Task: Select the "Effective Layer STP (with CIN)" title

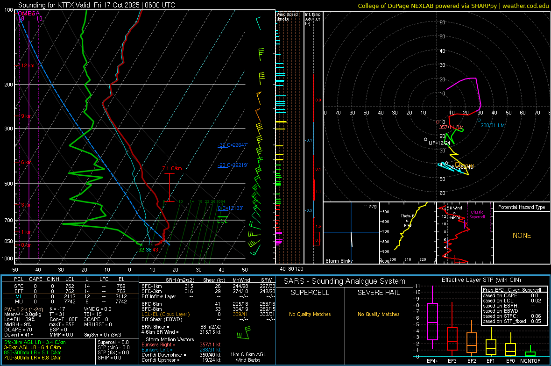Action: tap(481, 280)
